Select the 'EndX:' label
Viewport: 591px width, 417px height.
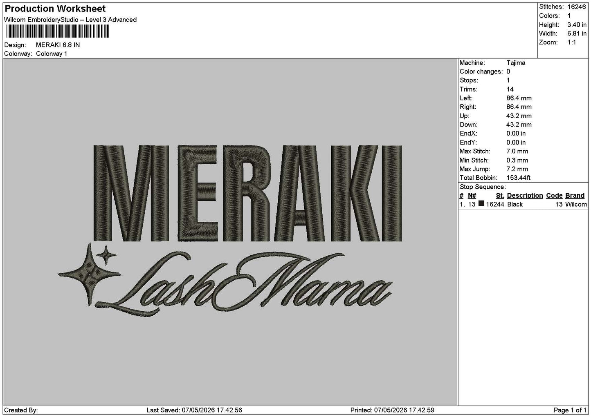click(x=468, y=134)
